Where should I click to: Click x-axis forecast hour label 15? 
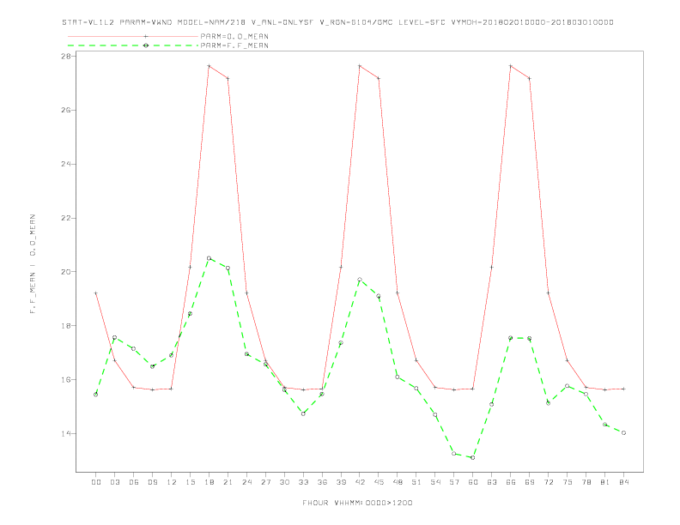[x=190, y=482]
